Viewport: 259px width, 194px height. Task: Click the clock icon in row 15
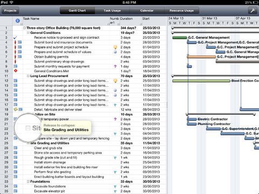(115, 95)
